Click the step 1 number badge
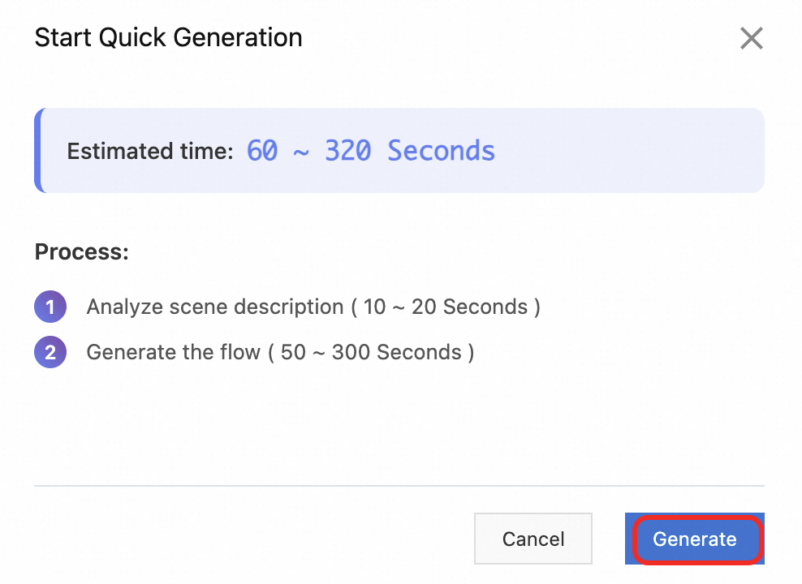 50,307
